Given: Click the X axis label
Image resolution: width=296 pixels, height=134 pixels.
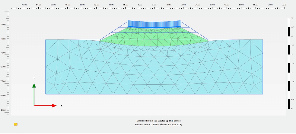Looking at the screenshot, I should click(x=62, y=106).
